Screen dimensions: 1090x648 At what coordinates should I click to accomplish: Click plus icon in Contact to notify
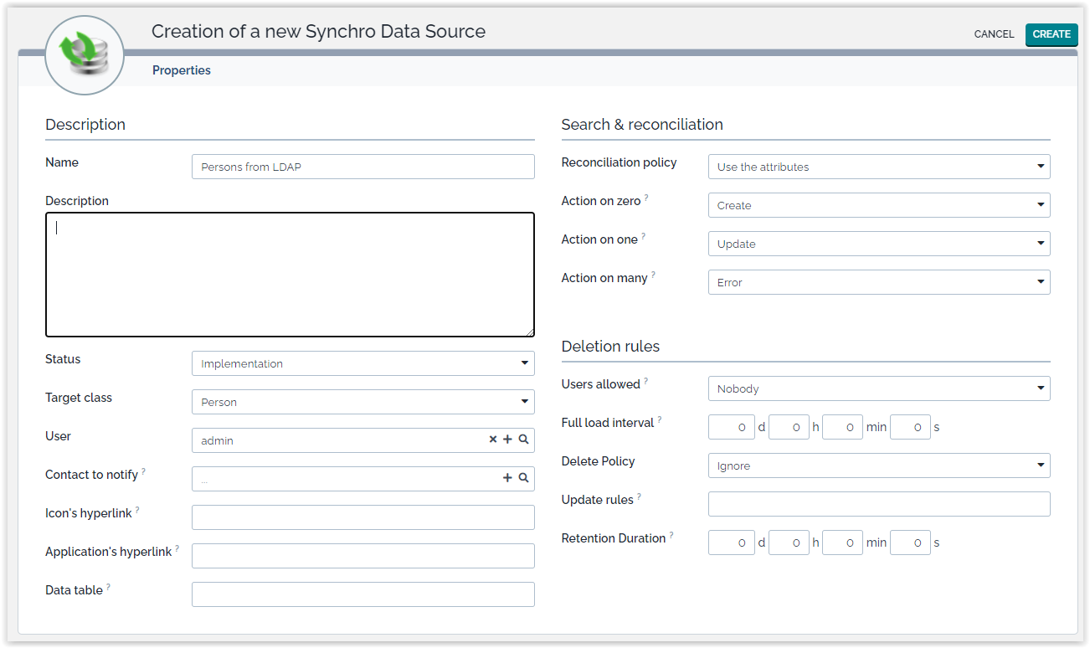507,478
